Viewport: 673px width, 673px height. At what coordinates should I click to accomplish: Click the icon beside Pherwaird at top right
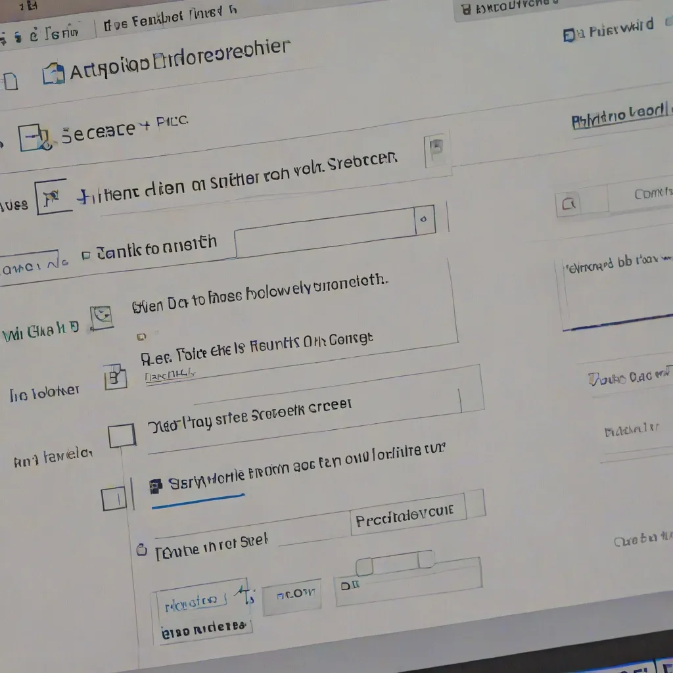(x=569, y=34)
